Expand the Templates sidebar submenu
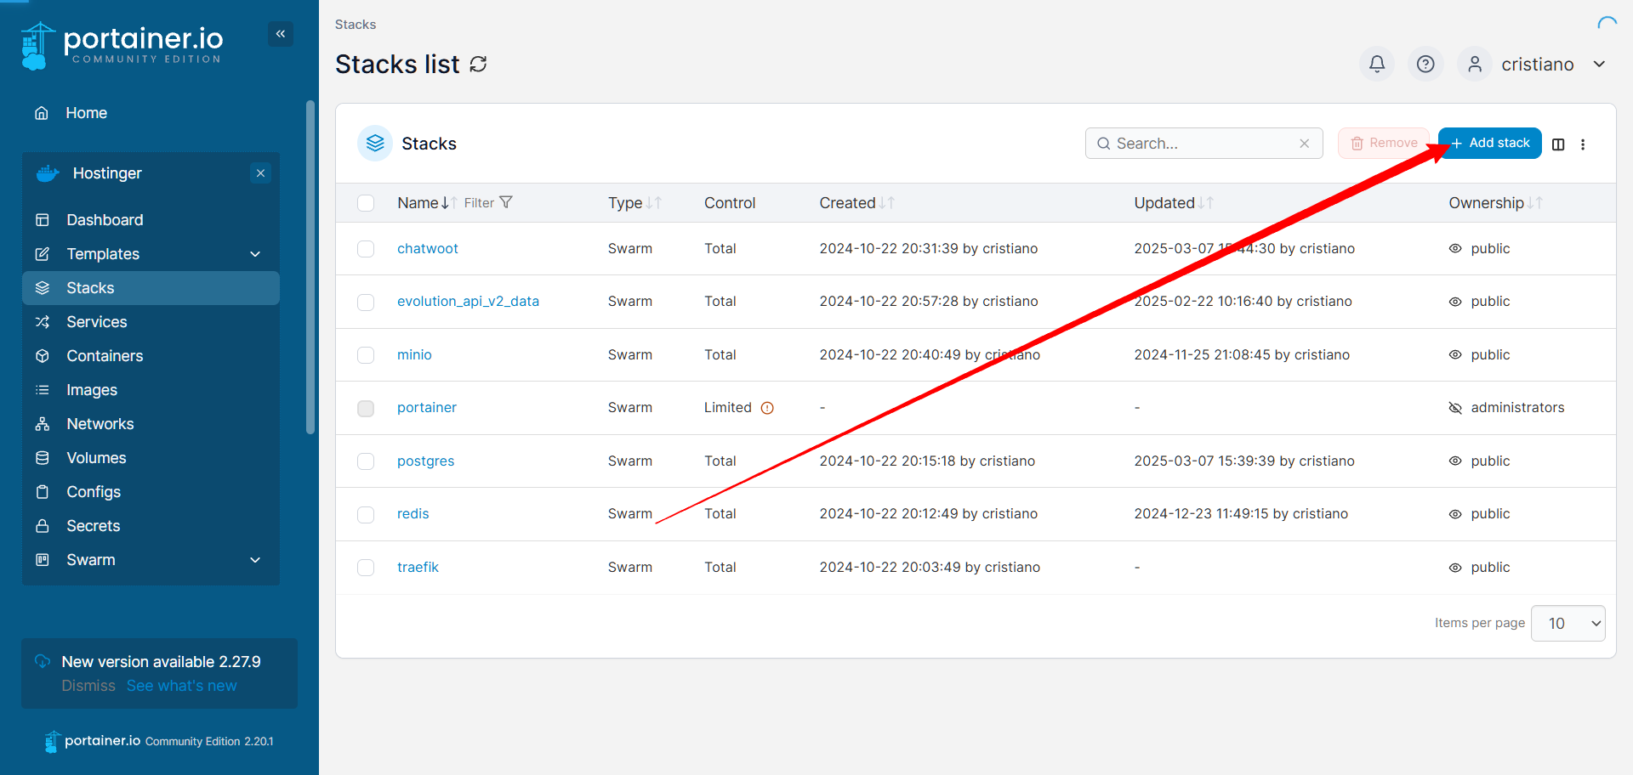Screen dimensions: 1633x775 click(255, 254)
